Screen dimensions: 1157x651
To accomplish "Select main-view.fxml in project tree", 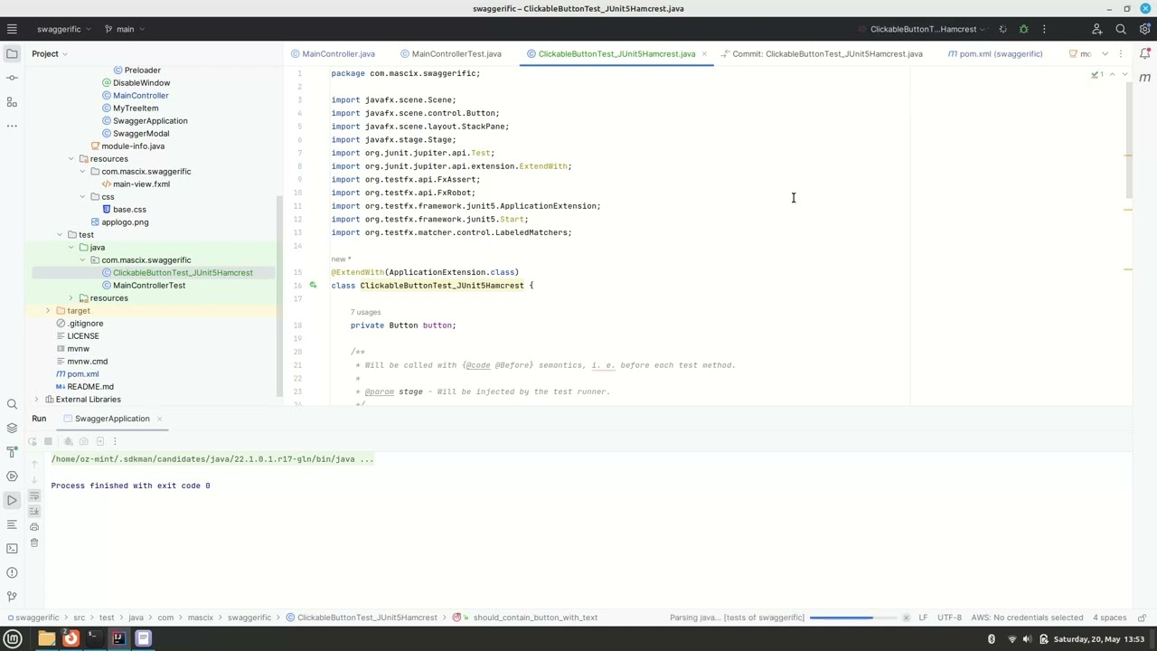I will coord(141,184).
